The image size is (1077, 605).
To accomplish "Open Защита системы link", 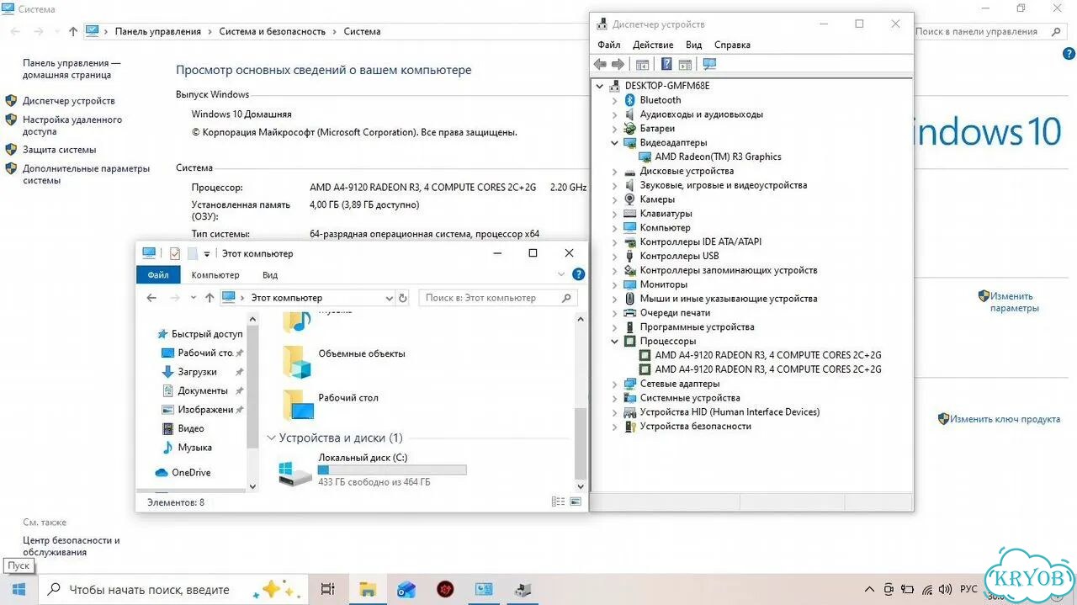I will 59,150.
